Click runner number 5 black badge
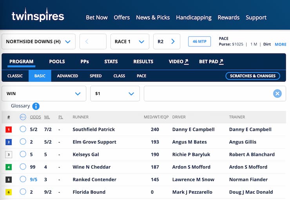Image resolution: width=290 pixels, height=200 pixels. [x=9, y=180]
